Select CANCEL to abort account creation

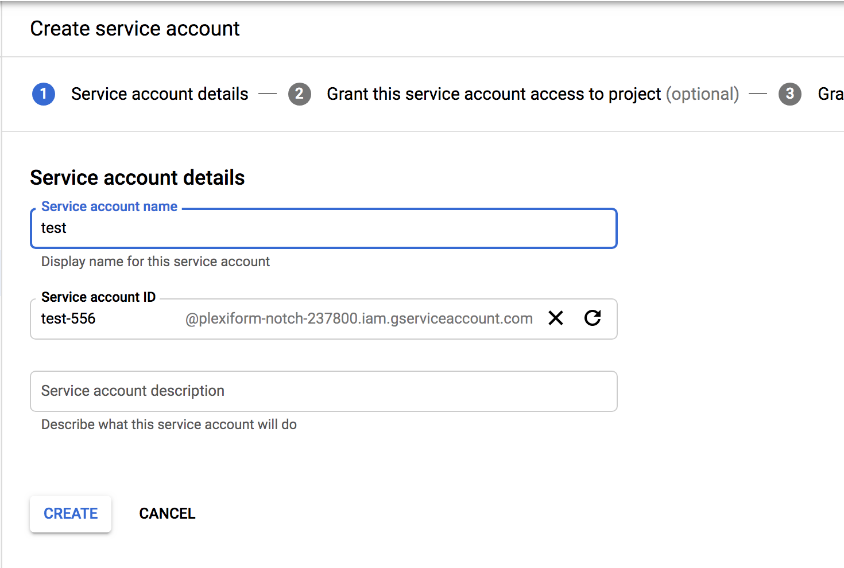[167, 513]
